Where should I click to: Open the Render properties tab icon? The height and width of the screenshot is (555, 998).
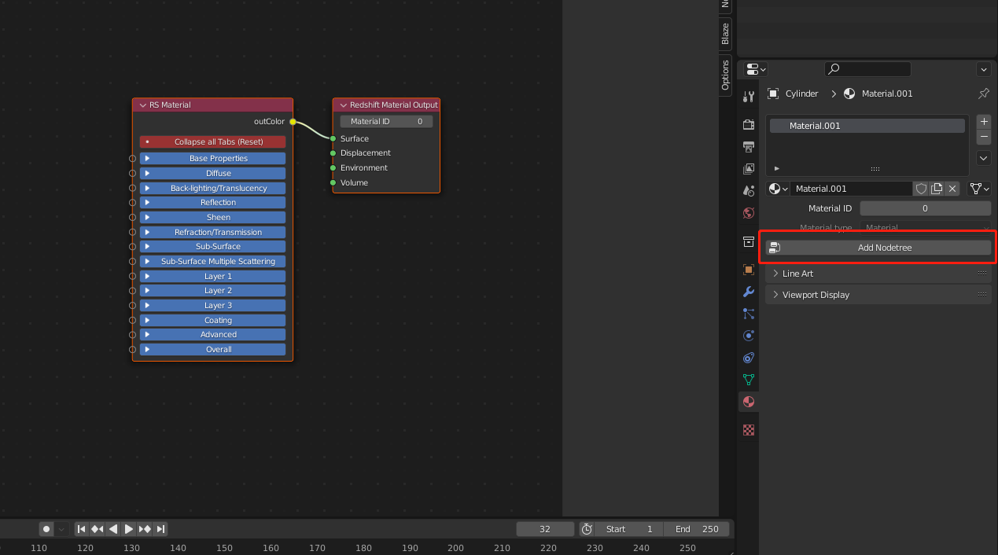[x=749, y=124]
